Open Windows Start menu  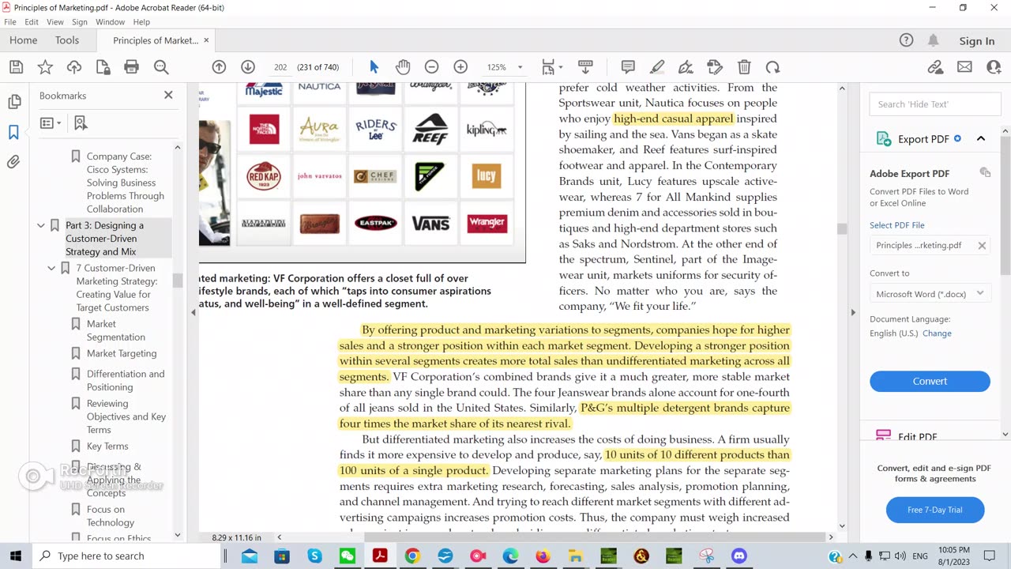(15, 556)
